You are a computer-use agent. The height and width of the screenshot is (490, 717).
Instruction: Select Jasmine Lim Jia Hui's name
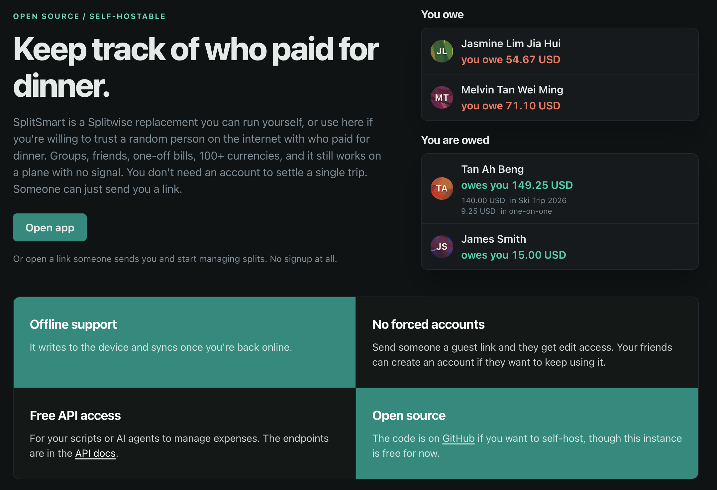511,43
